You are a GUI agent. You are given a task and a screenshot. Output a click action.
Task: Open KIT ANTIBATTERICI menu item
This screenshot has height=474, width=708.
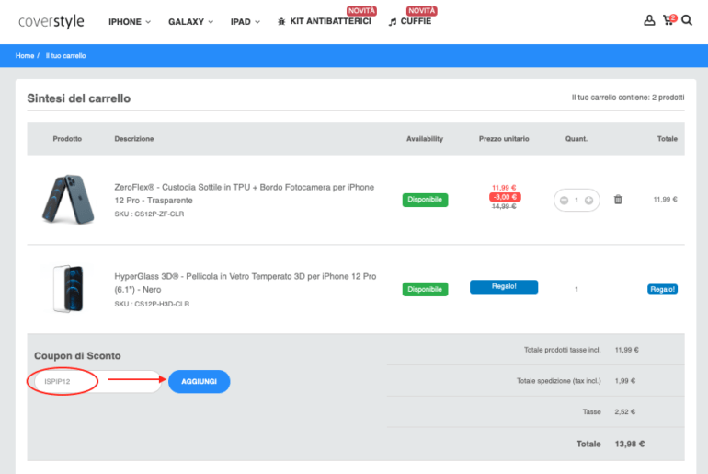pyautogui.click(x=325, y=21)
